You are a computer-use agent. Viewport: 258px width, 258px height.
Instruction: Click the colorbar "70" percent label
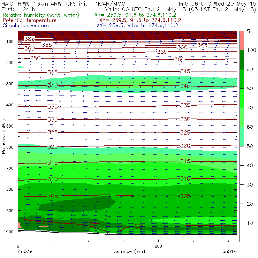(250, 108)
